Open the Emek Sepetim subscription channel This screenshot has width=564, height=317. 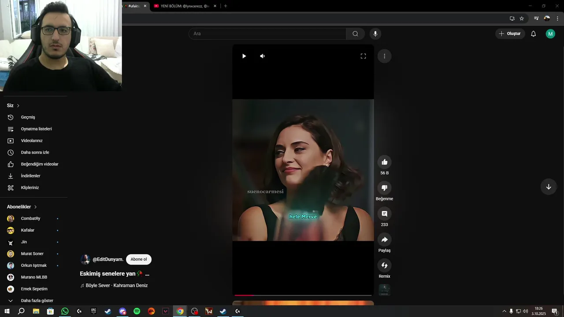coord(33,289)
